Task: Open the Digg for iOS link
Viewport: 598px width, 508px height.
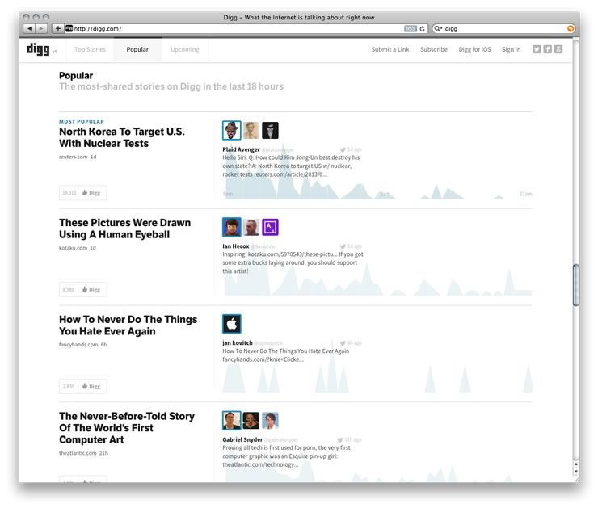Action: [x=474, y=49]
